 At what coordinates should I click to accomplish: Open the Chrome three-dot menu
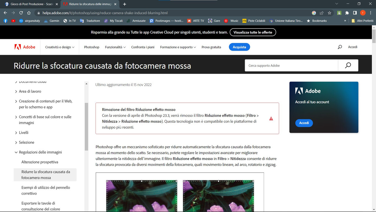pyautogui.click(x=370, y=13)
